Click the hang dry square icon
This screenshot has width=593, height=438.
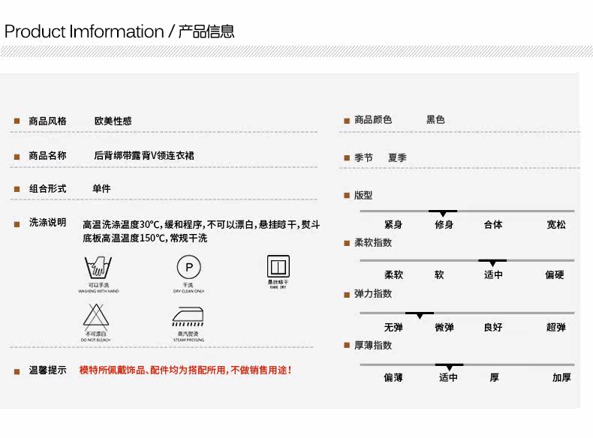pyautogui.click(x=278, y=266)
